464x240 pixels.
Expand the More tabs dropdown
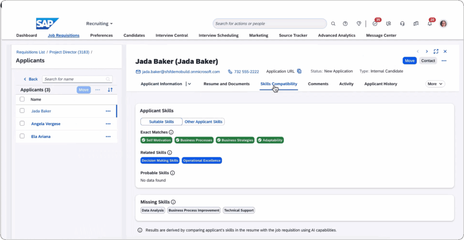click(x=435, y=84)
